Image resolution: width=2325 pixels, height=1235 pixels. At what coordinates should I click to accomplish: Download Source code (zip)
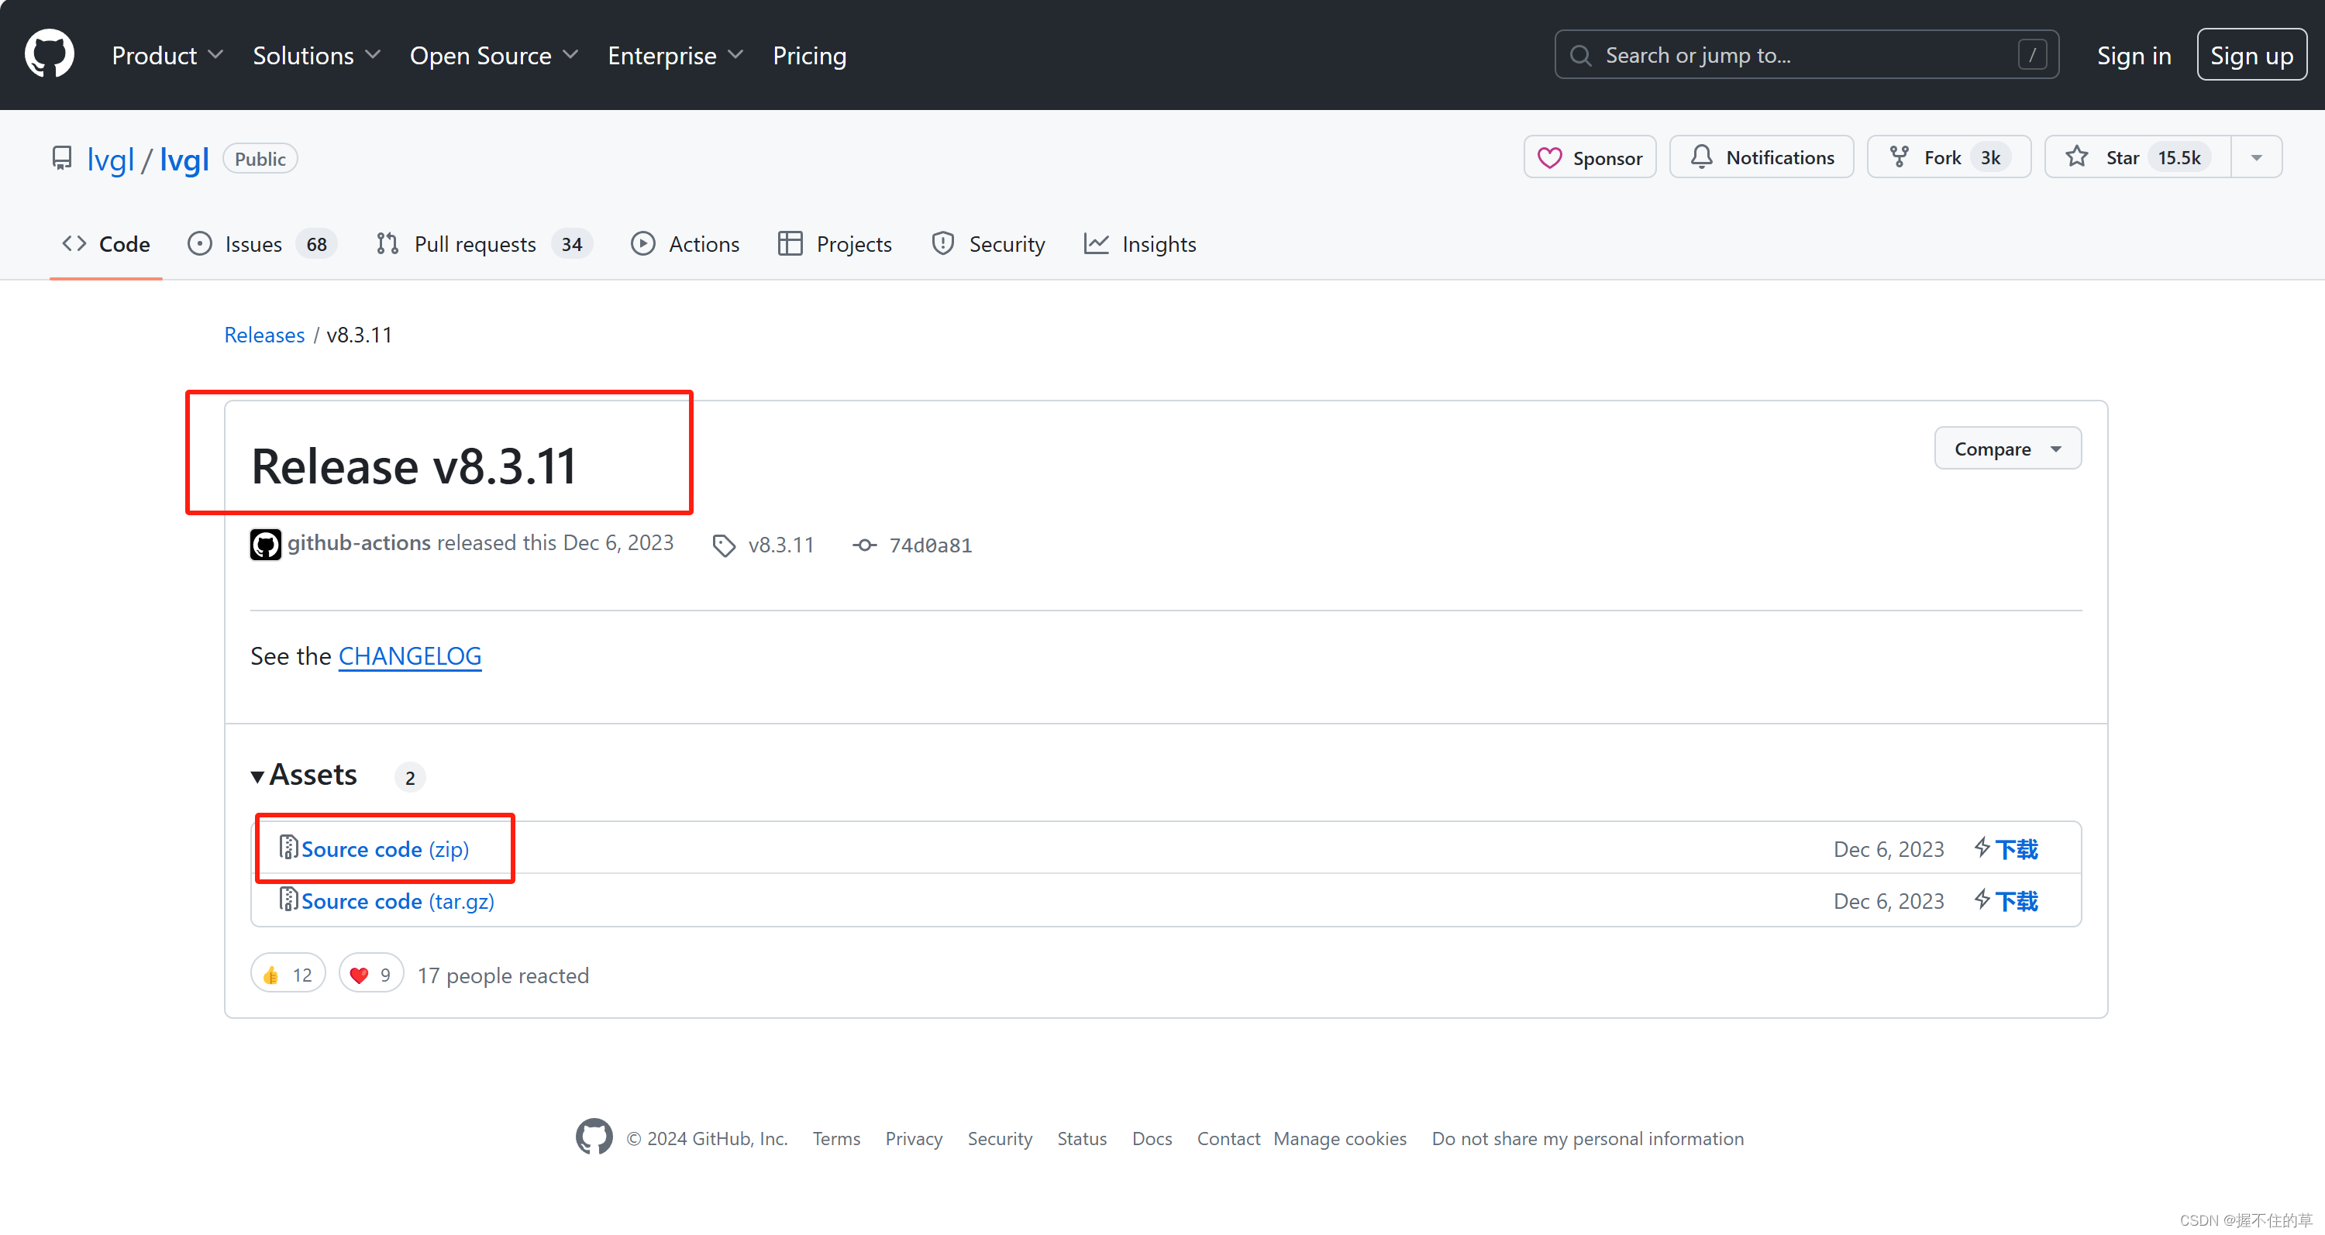click(x=384, y=849)
